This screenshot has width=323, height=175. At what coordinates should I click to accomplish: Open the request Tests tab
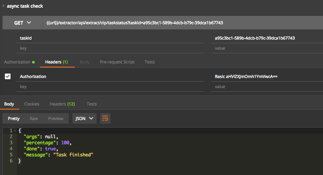[150, 62]
